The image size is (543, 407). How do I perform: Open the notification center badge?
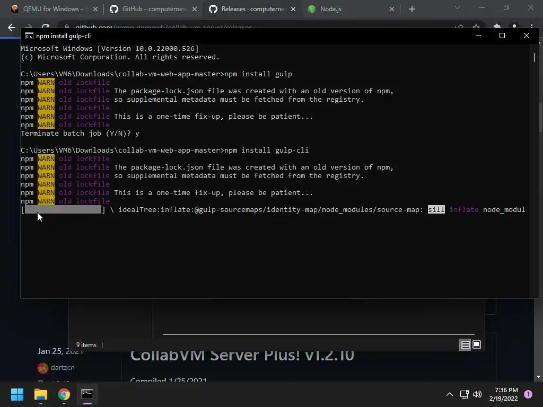click(x=528, y=394)
